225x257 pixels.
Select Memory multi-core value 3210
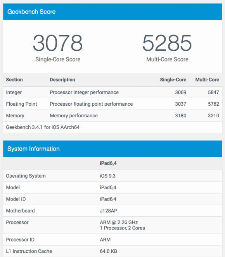coord(213,116)
